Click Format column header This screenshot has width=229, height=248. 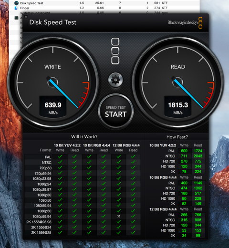pyautogui.click(x=46, y=150)
